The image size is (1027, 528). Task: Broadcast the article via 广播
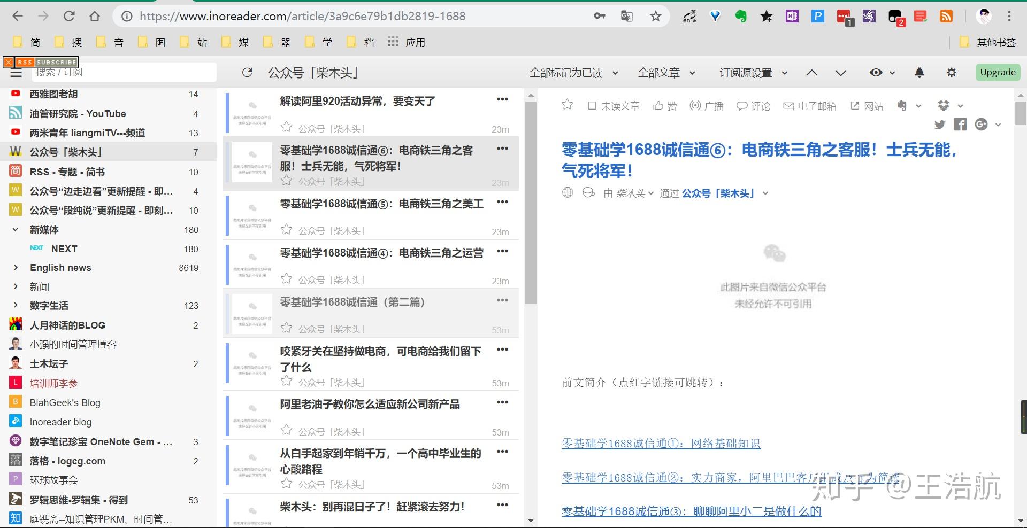(x=706, y=106)
